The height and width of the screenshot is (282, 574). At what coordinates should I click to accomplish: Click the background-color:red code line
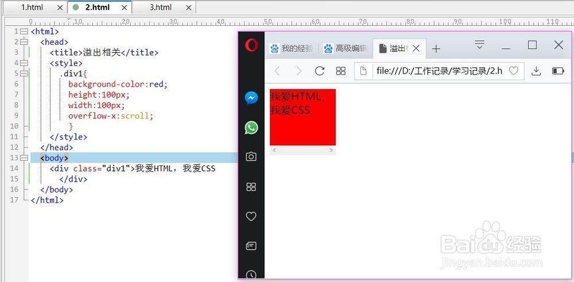[118, 84]
